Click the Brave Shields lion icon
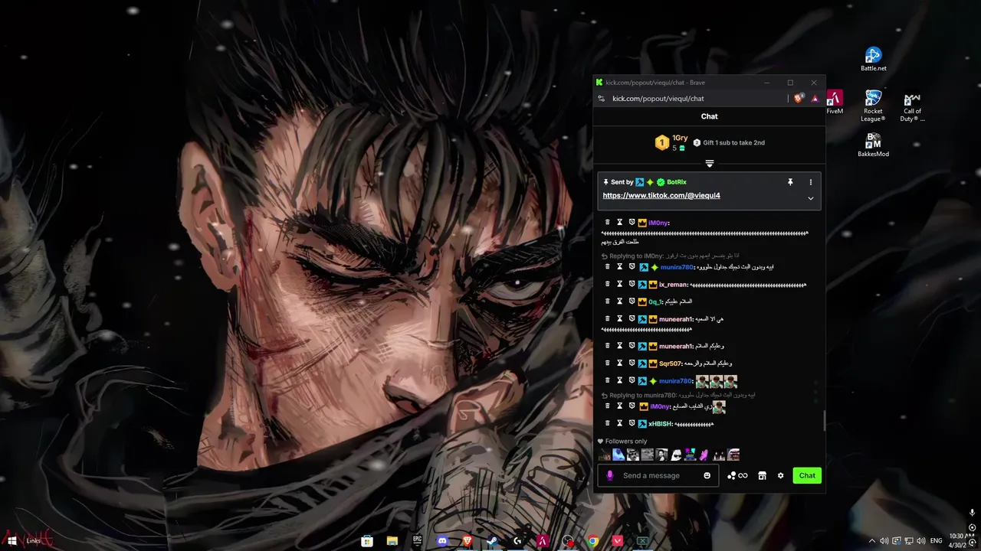 click(799, 98)
